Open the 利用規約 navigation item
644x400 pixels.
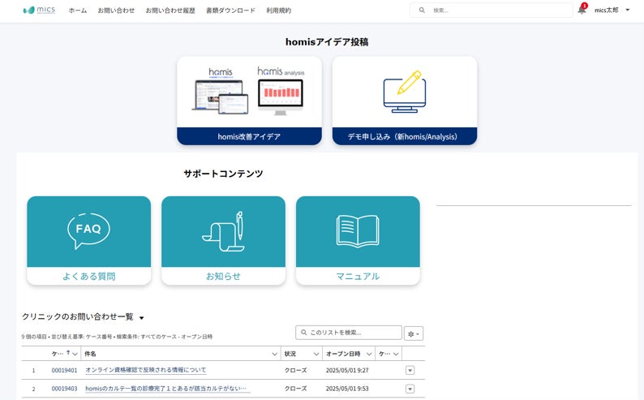click(x=278, y=11)
